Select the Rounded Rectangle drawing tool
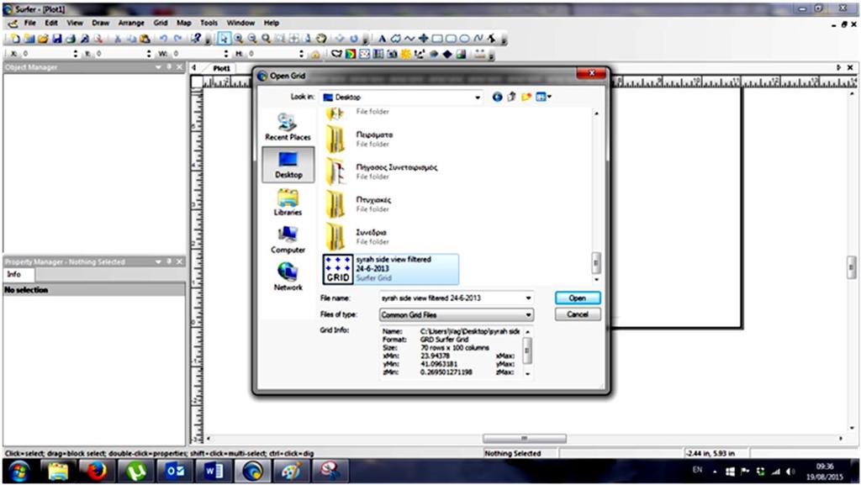This screenshot has width=861, height=485. click(x=451, y=39)
